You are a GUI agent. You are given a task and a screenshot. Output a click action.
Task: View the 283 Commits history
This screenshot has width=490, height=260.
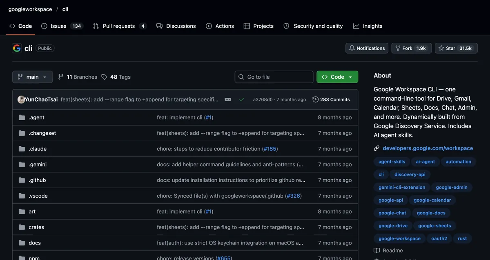tap(331, 99)
